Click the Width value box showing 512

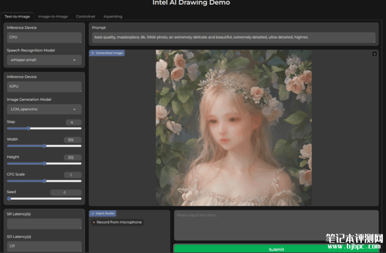(72, 139)
